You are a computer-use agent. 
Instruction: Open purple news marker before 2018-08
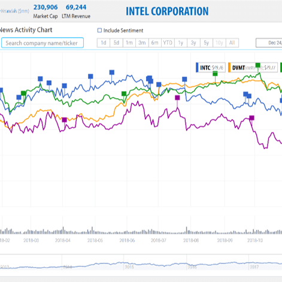177,98
